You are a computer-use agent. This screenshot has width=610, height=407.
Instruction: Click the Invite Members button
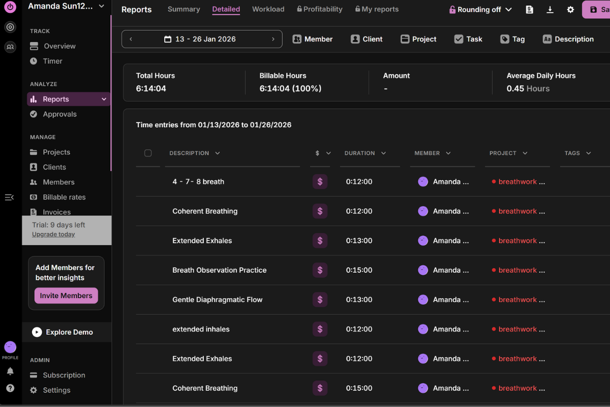[66, 296]
